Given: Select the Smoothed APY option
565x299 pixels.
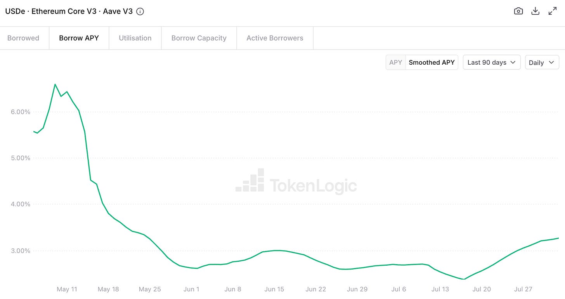Looking at the screenshot, I should point(432,62).
